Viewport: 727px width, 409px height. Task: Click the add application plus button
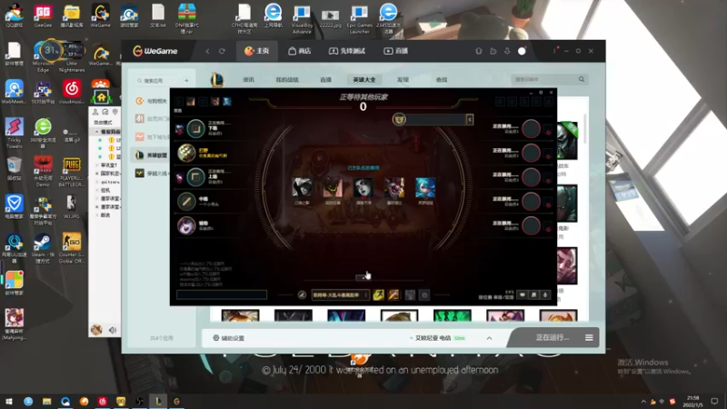pos(186,81)
